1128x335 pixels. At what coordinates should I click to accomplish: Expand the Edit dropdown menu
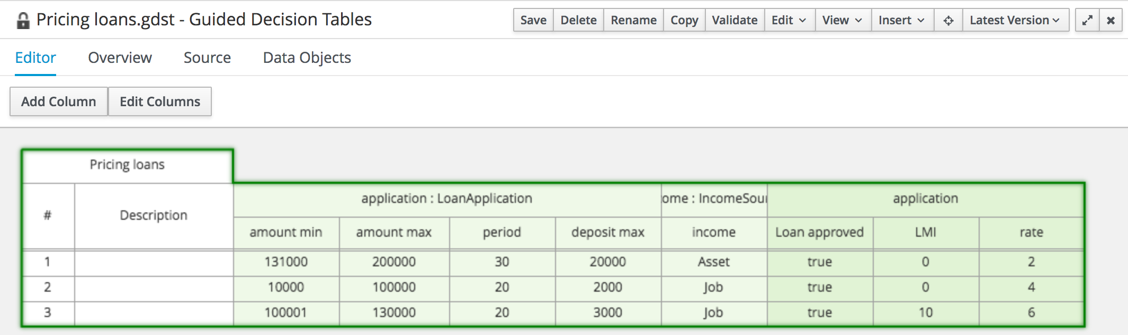pos(789,21)
